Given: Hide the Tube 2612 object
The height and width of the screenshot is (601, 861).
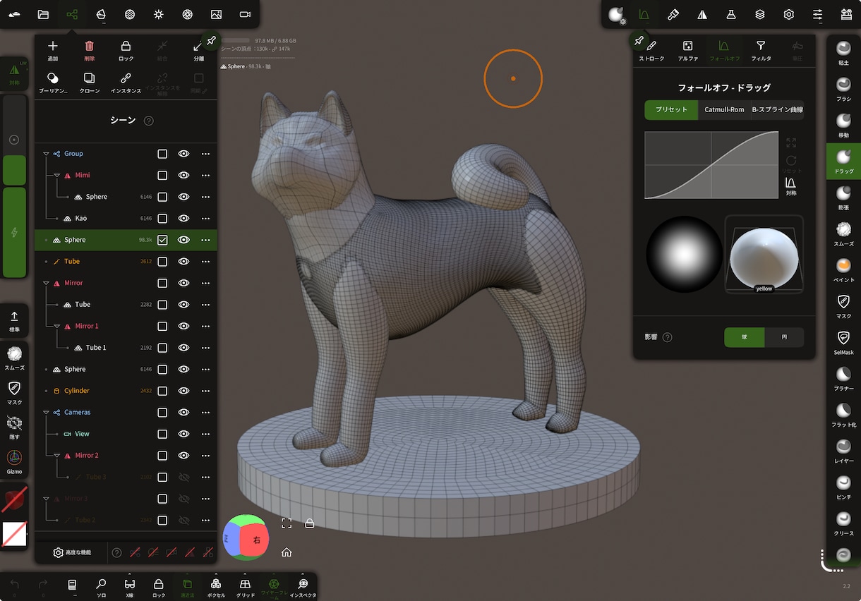Looking at the screenshot, I should click(x=184, y=262).
